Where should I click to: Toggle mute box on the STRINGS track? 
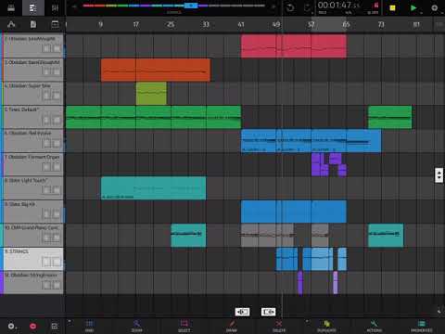tap(46, 262)
